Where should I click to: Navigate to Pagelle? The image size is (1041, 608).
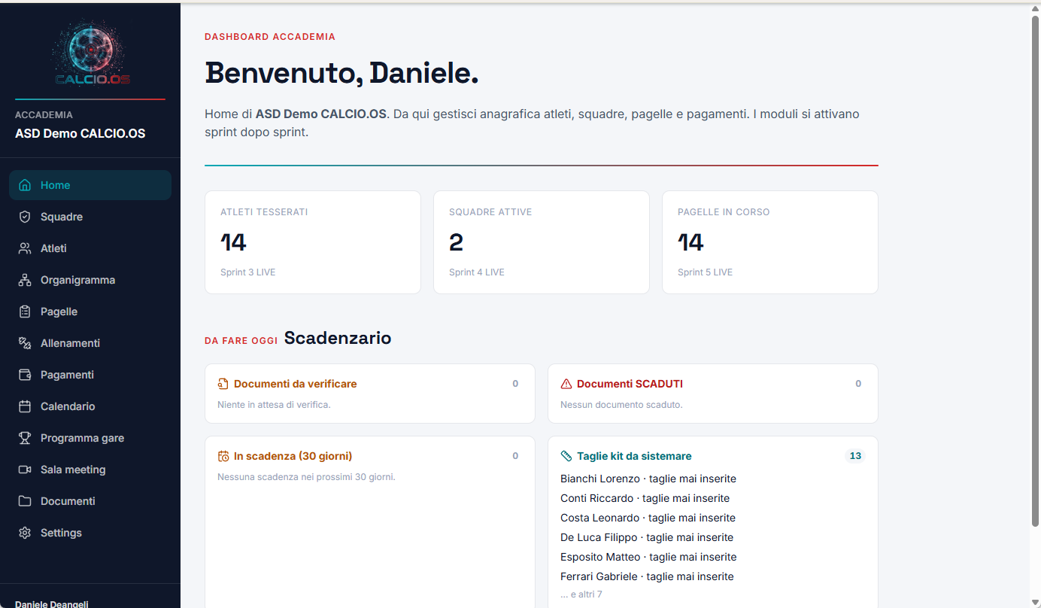[90, 312]
